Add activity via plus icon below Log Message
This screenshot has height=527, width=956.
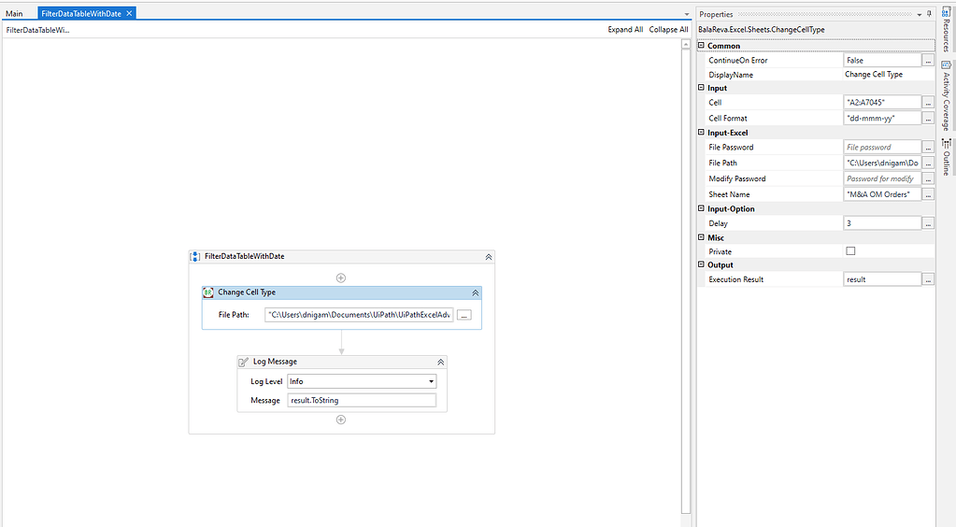[x=341, y=420]
